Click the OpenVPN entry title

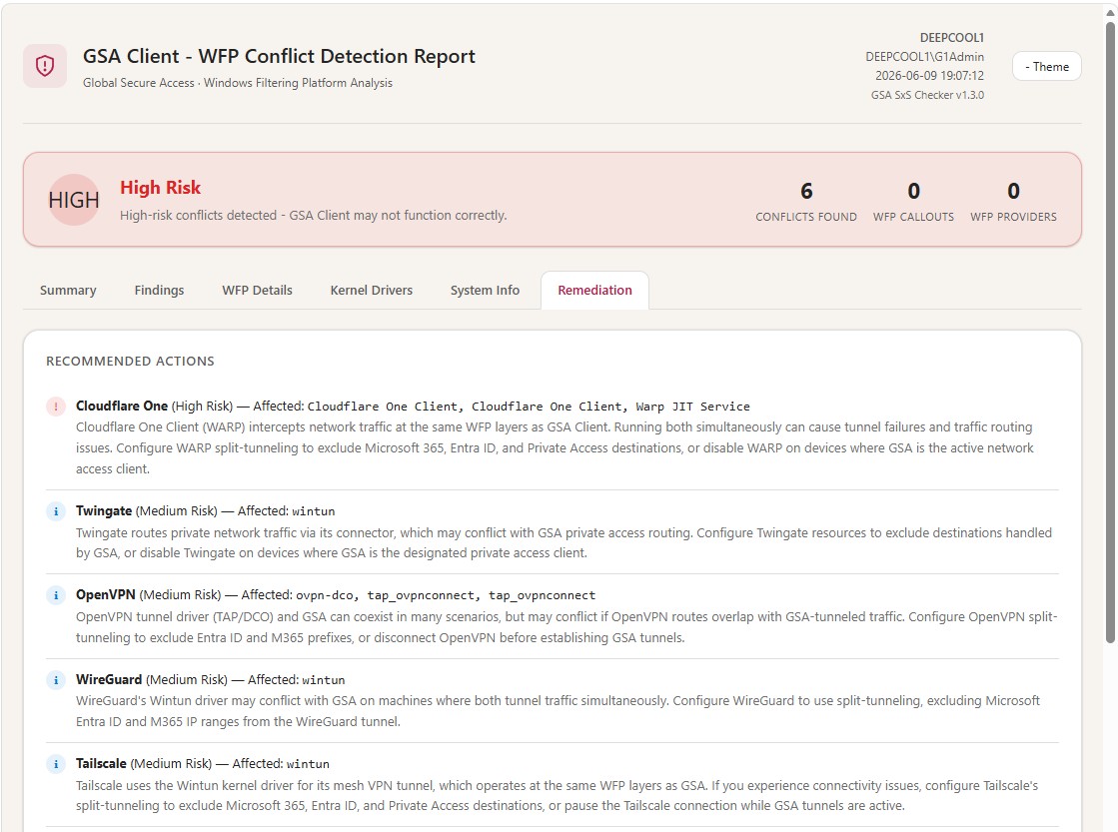click(106, 594)
